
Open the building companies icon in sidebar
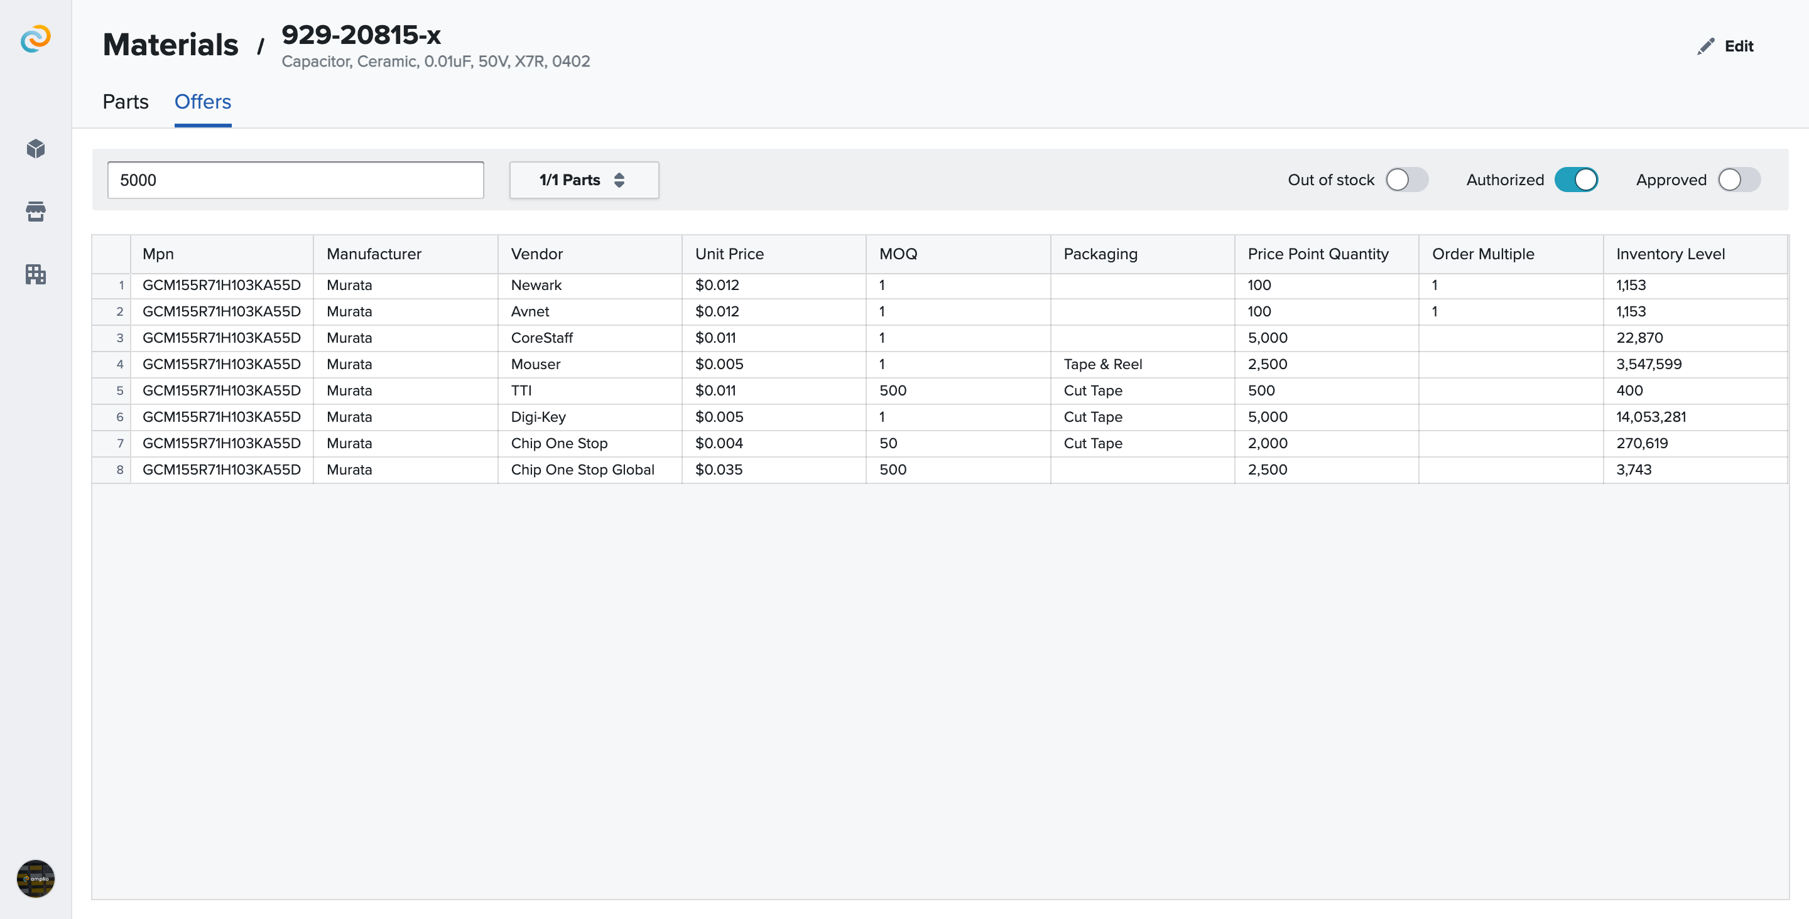coord(36,274)
